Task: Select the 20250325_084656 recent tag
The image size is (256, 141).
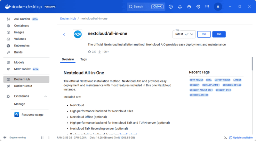Action: [232, 85]
